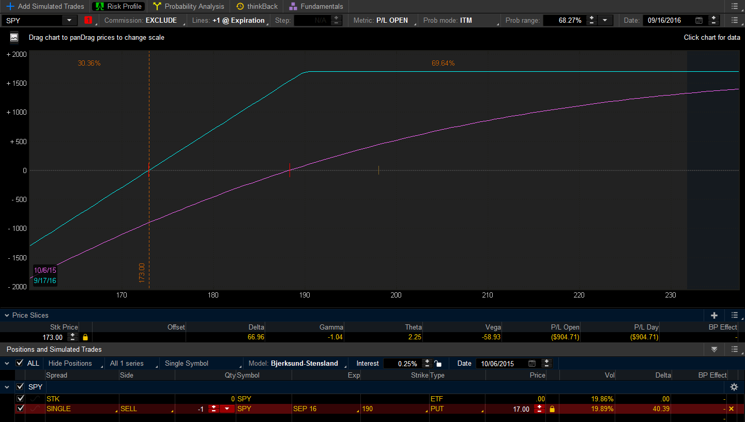Viewport: 745px width, 422px height.
Task: Adjust the 17.00 price stepper
Action: click(x=539, y=409)
